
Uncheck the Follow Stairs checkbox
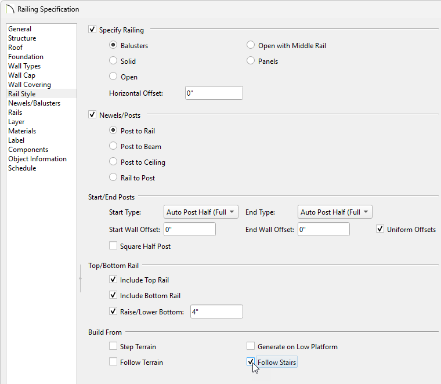(251, 362)
